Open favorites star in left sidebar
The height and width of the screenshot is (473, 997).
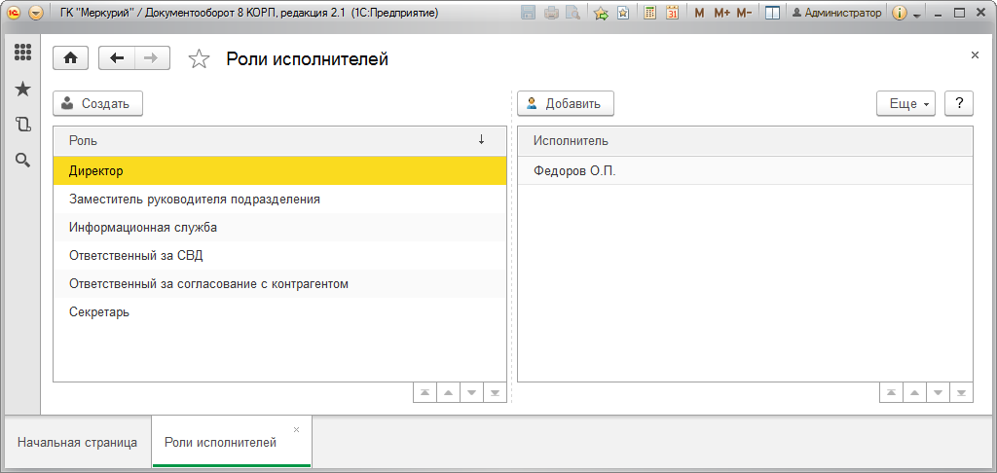(x=23, y=89)
